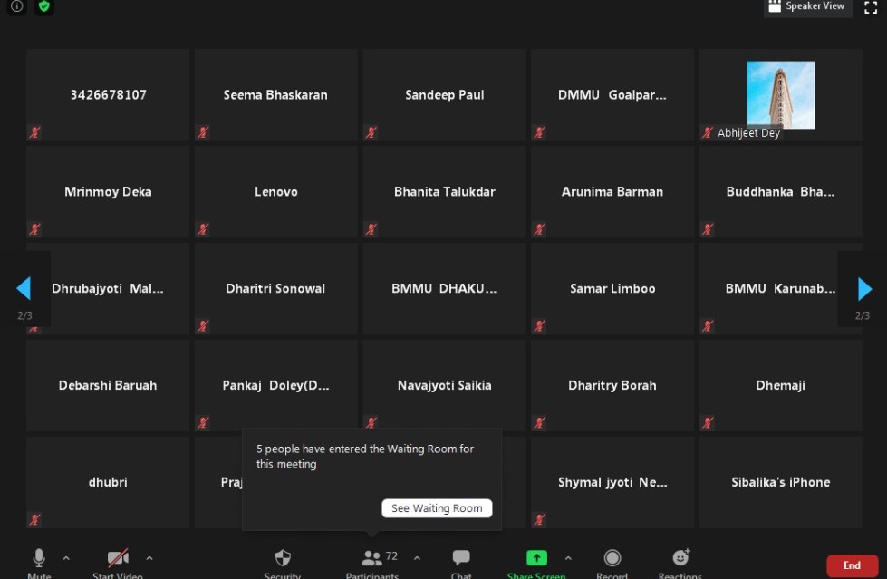Click muted mic icon on dhubri tile
The height and width of the screenshot is (579, 887).
[35, 519]
